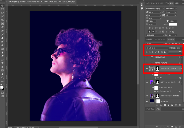Image resolution: width=184 pixels, height=128 pixels.
Task: Add a layer style with fx button
Action: [x=161, y=105]
